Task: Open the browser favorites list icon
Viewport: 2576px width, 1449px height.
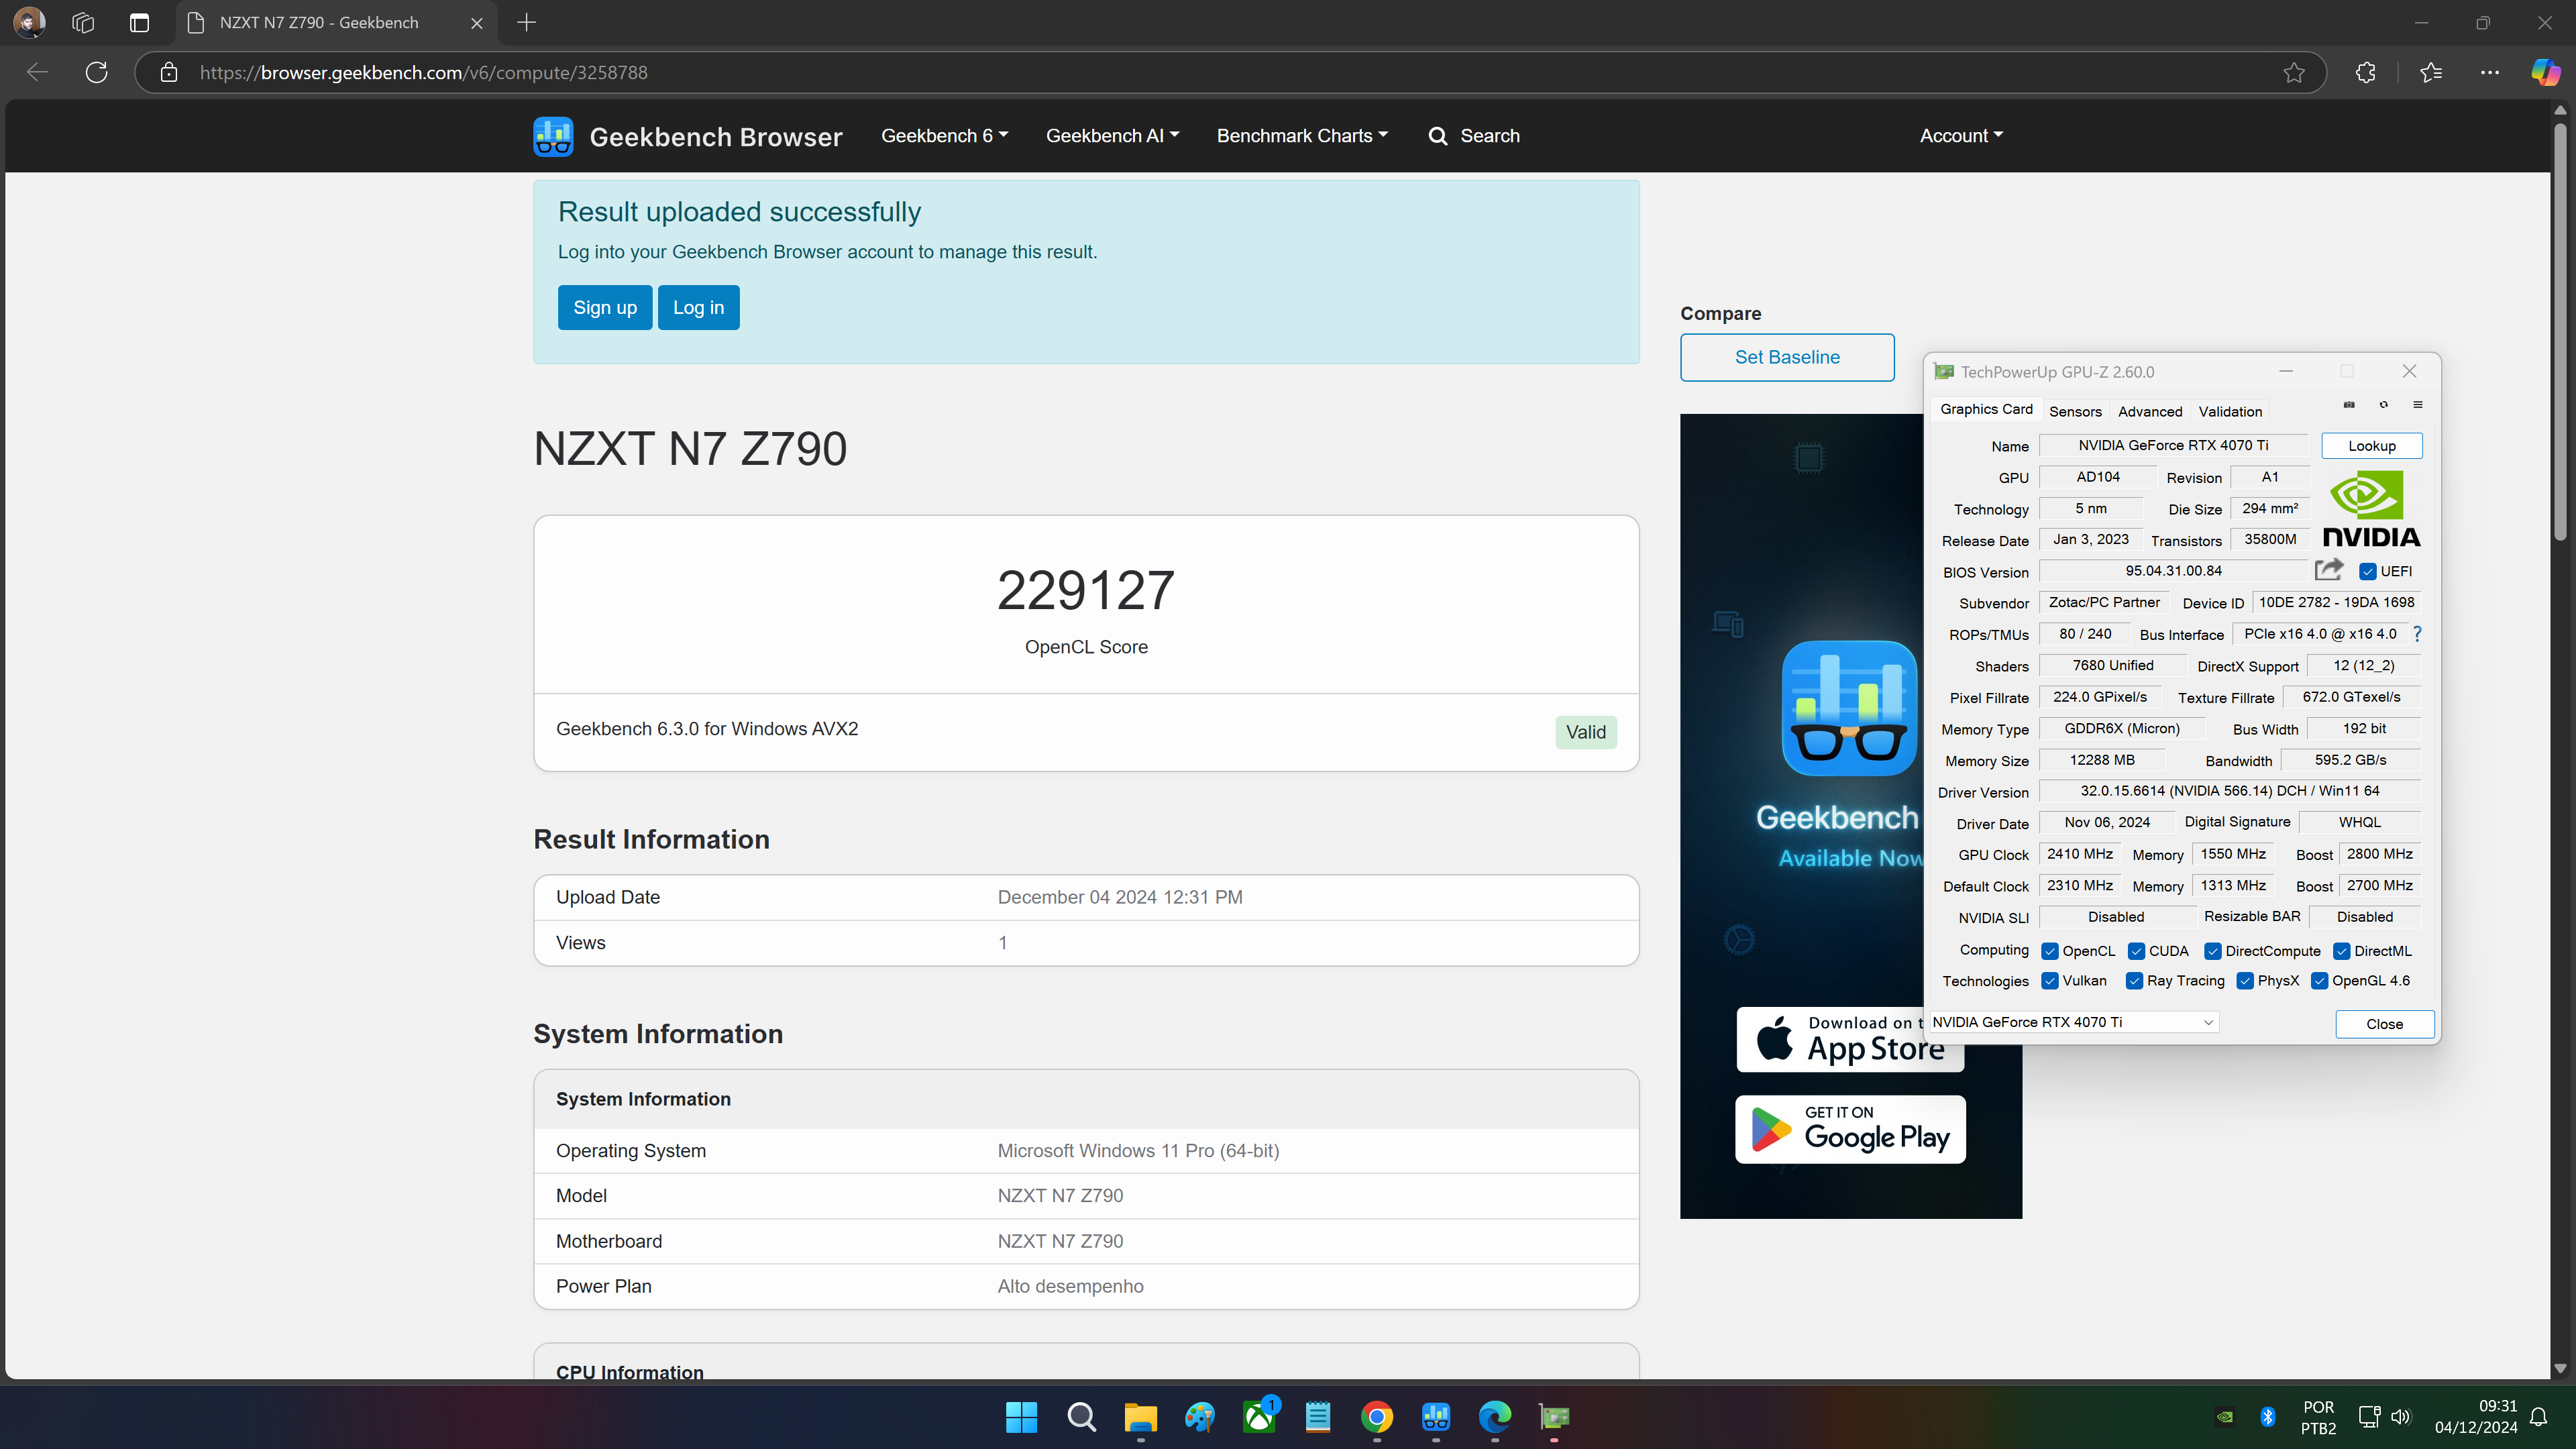Action: 2431,72
